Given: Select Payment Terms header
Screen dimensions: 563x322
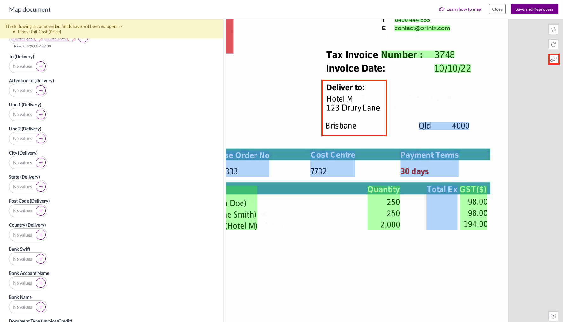Looking at the screenshot, I should pyautogui.click(x=429, y=155).
